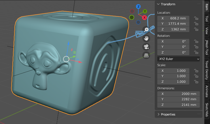210x124 pixels.
Task: Click the Scale Z field 1.000
Action: click(x=173, y=82)
